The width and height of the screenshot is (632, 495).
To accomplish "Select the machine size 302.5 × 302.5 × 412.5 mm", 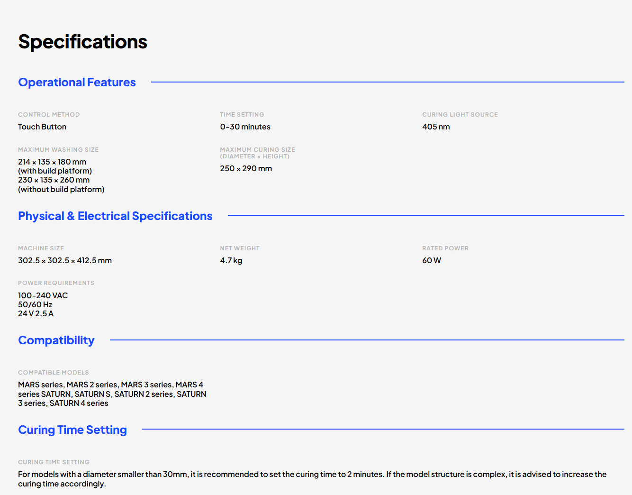I will (65, 260).
